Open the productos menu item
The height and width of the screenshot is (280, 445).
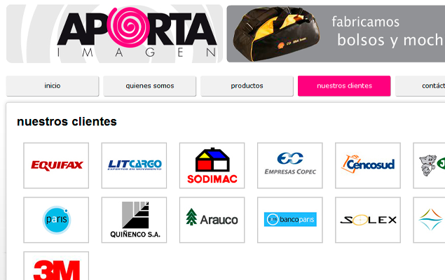click(247, 86)
